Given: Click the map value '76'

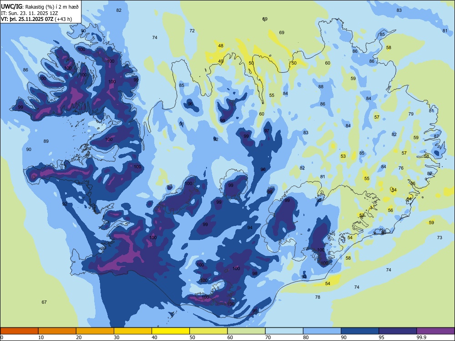Looking at the screenshot, I should click(x=401, y=168).
